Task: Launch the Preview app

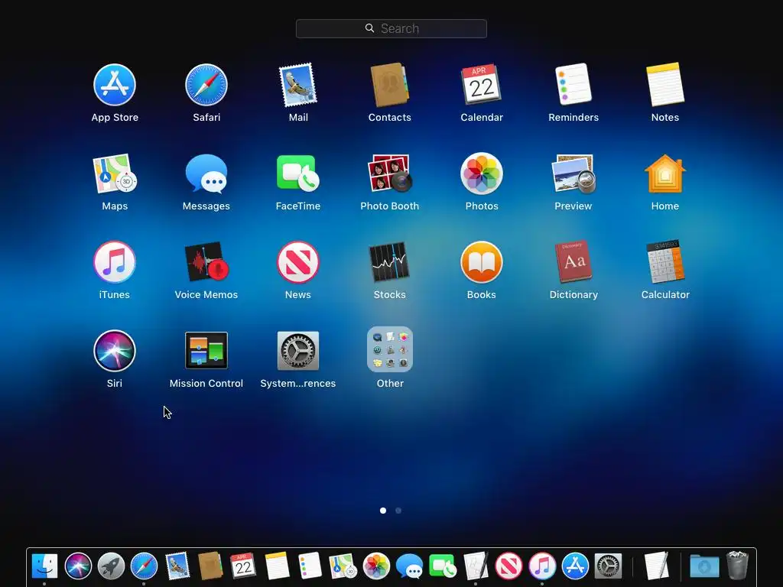Action: (573, 174)
